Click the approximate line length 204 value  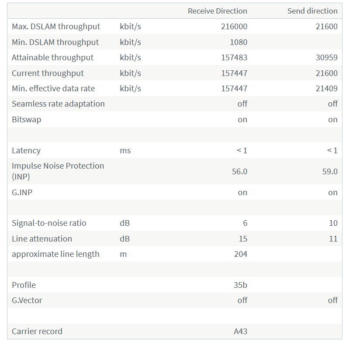pos(240,254)
